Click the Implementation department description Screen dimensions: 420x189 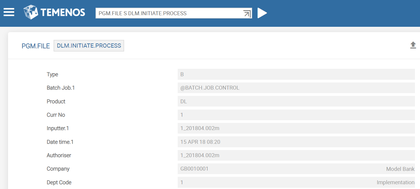point(396,182)
